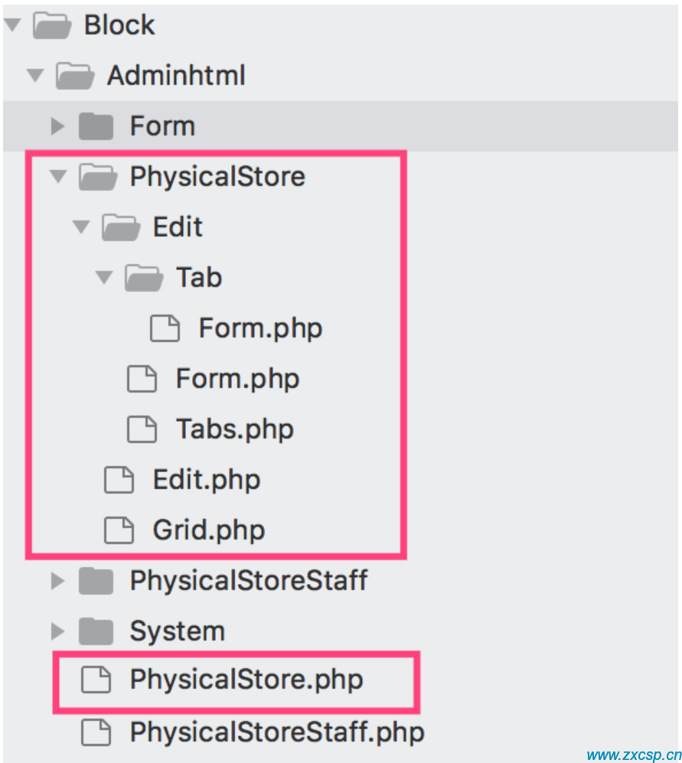Click the Form folder icon
Viewport: 682px width, 763px height.
[x=96, y=126]
